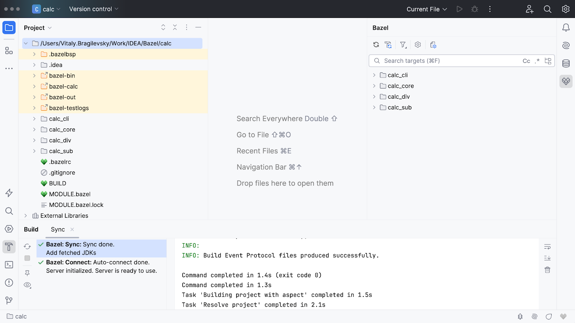The image size is (575, 323).
Task: Toggle regex in target search
Action: 537,61
